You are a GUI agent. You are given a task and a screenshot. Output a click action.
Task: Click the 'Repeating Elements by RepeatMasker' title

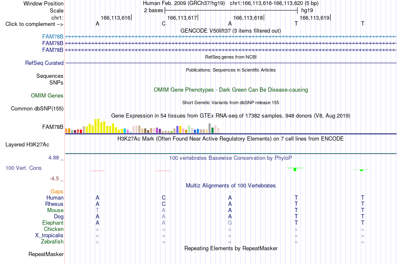[231, 248]
